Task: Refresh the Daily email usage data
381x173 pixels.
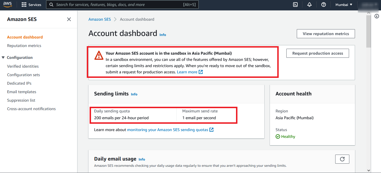Action: 342,159
